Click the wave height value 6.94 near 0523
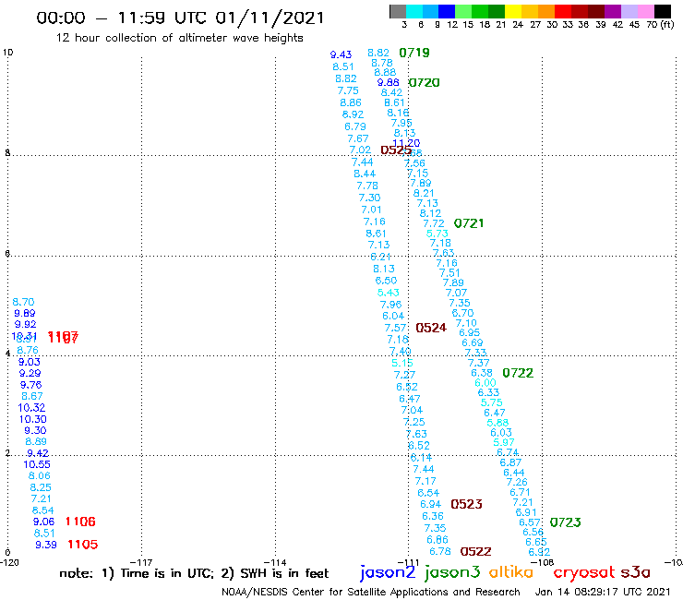The image size is (683, 600). coord(430,504)
